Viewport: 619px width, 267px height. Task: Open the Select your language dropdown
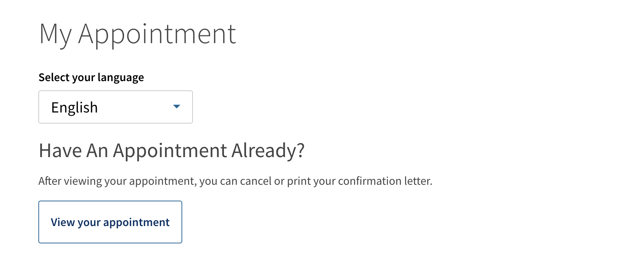(x=115, y=107)
